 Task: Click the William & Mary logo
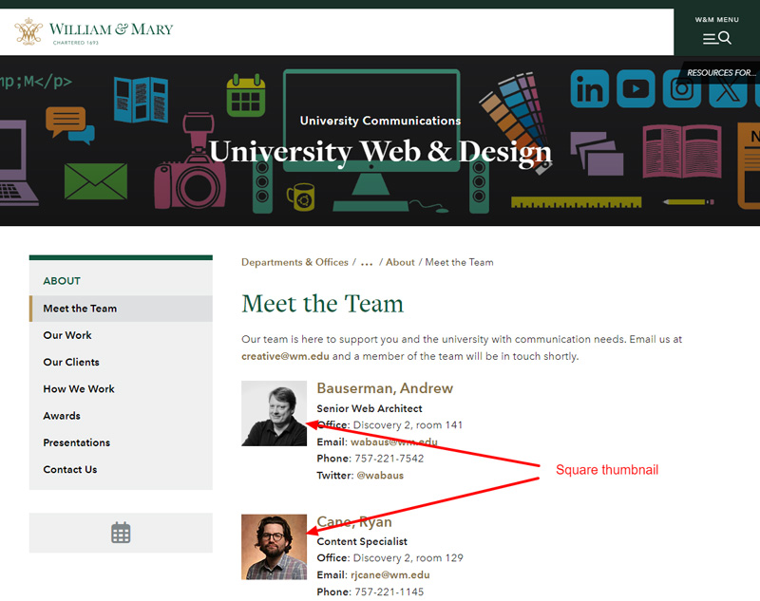(x=94, y=31)
